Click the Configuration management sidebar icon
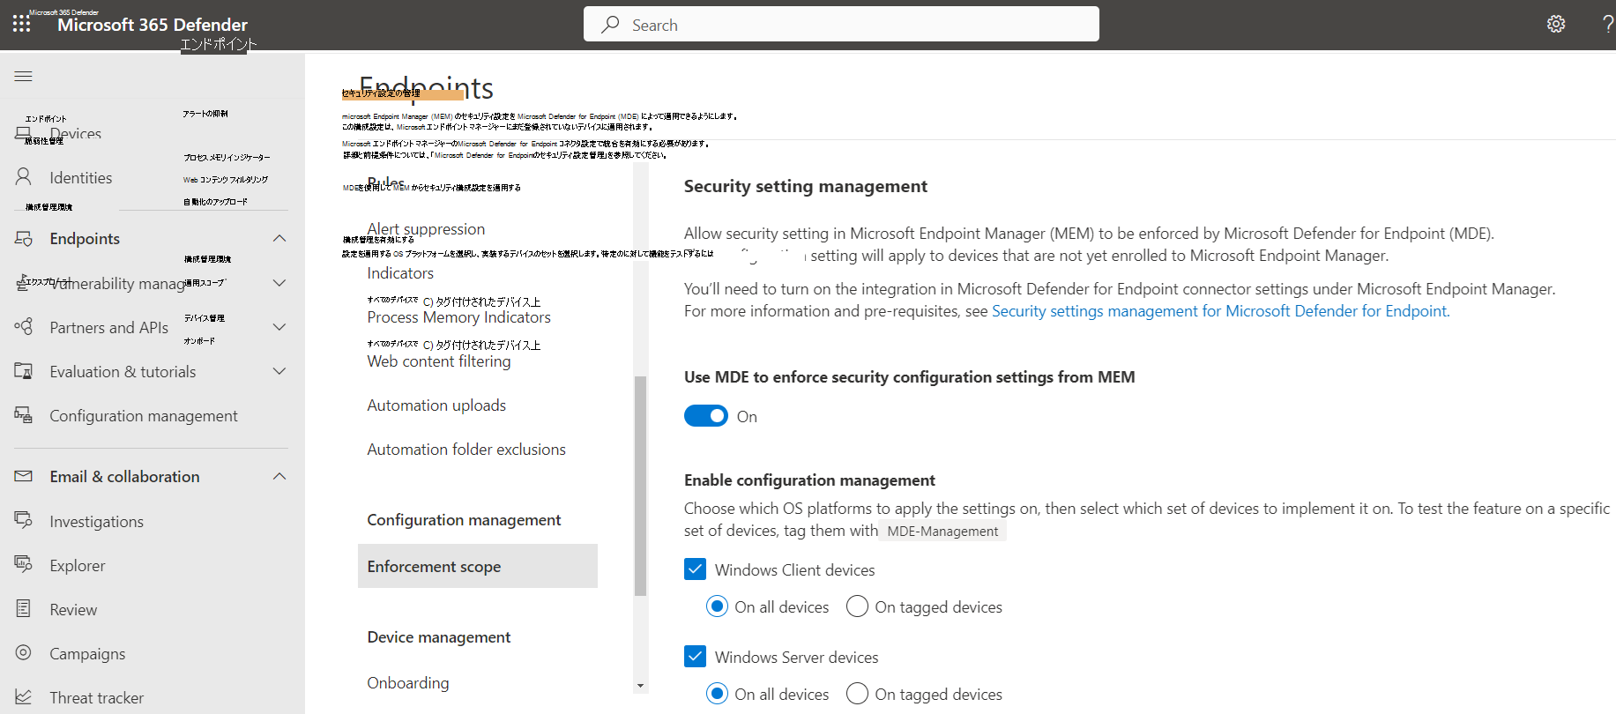 (24, 415)
